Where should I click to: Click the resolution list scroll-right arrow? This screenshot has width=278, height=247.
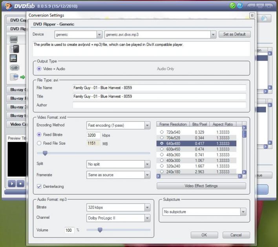click(x=240, y=176)
